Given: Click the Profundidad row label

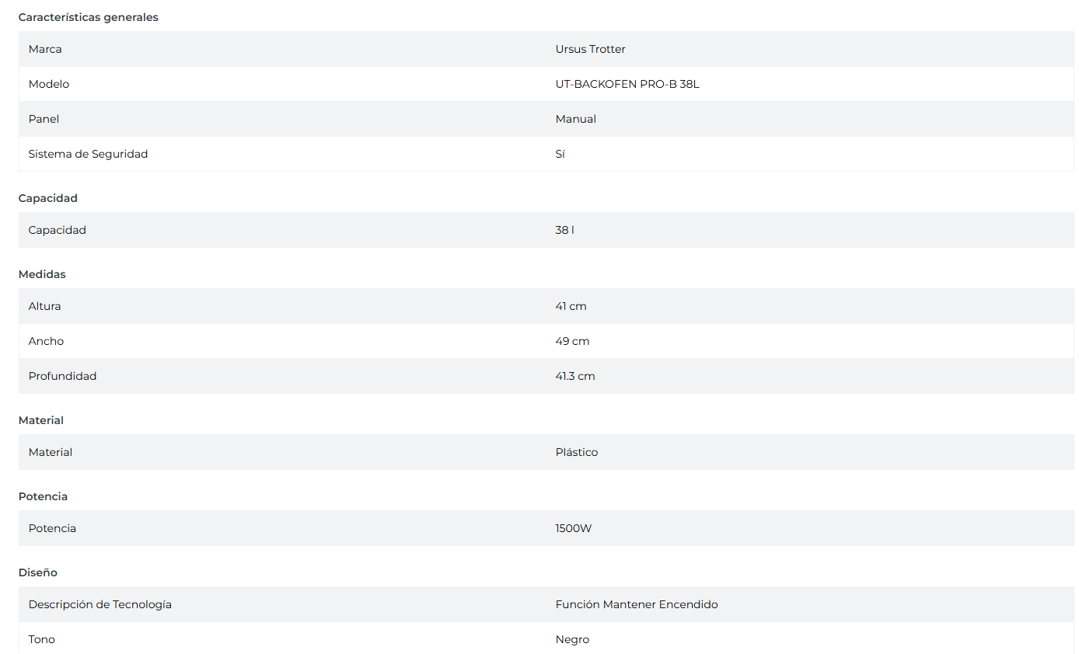Looking at the screenshot, I should [x=62, y=376].
